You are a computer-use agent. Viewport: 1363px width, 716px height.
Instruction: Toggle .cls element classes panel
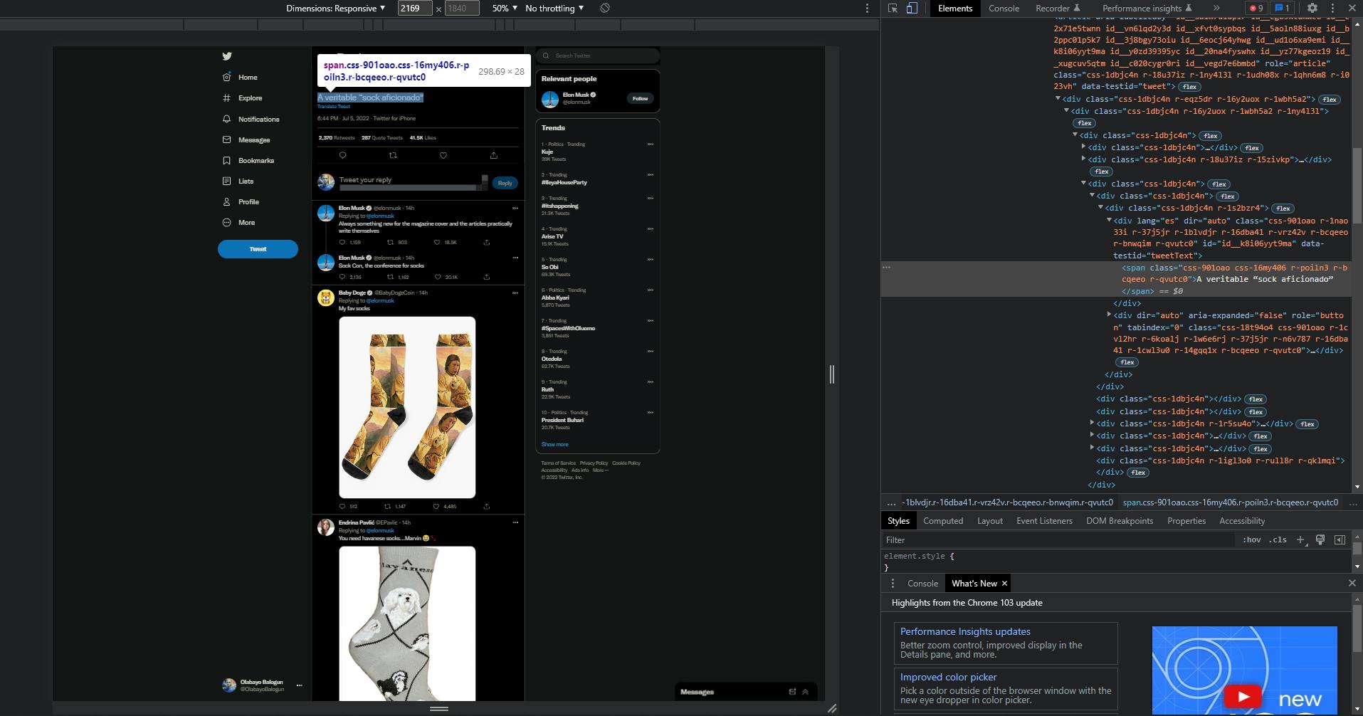[x=1278, y=540]
